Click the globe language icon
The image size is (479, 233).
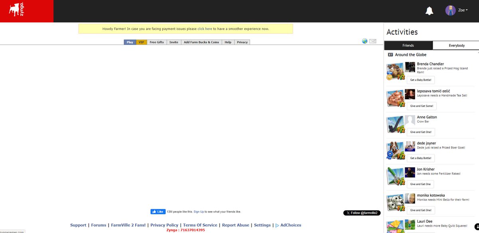click(365, 41)
